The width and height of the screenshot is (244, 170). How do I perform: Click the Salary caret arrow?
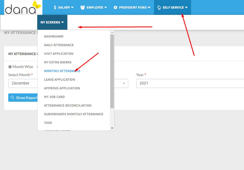coord(72,8)
